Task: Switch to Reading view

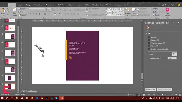Action: [x=149, y=95]
